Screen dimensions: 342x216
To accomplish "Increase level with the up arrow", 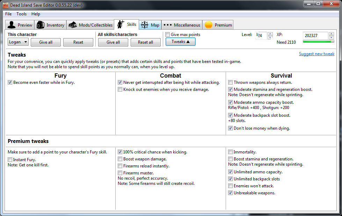I will click(270, 34).
